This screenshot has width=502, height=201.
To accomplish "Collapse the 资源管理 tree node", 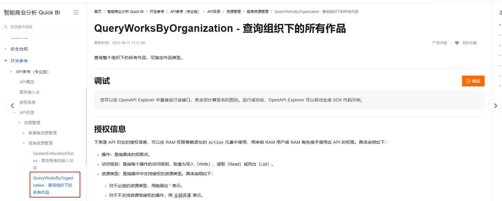I will coord(19,123).
